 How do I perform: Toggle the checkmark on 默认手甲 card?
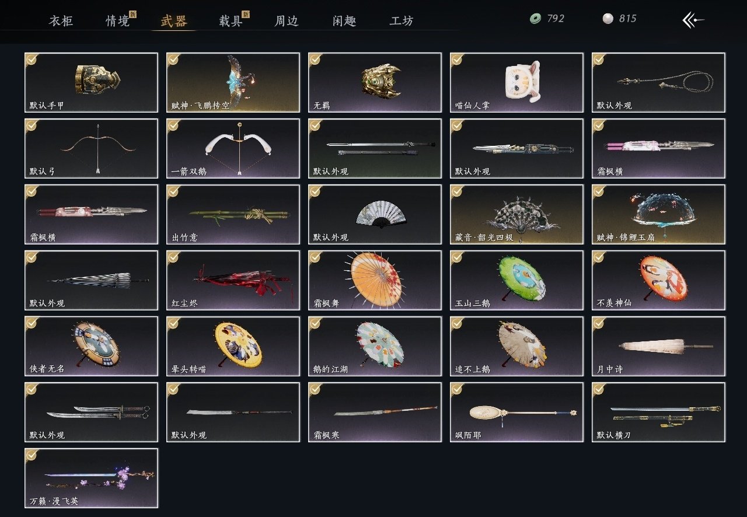(32, 59)
